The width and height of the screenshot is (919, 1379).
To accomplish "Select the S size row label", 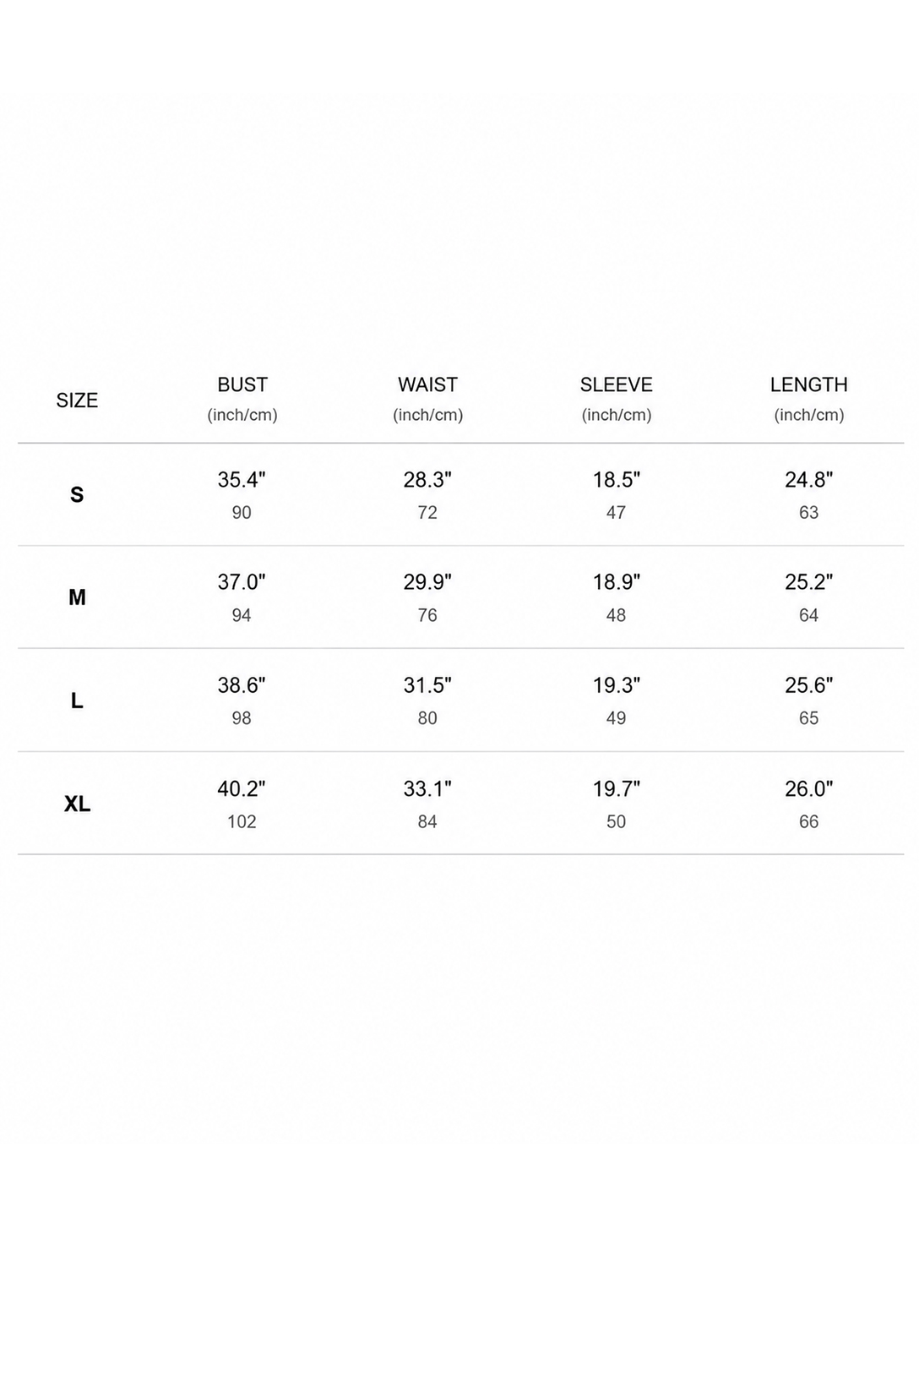I will (77, 494).
